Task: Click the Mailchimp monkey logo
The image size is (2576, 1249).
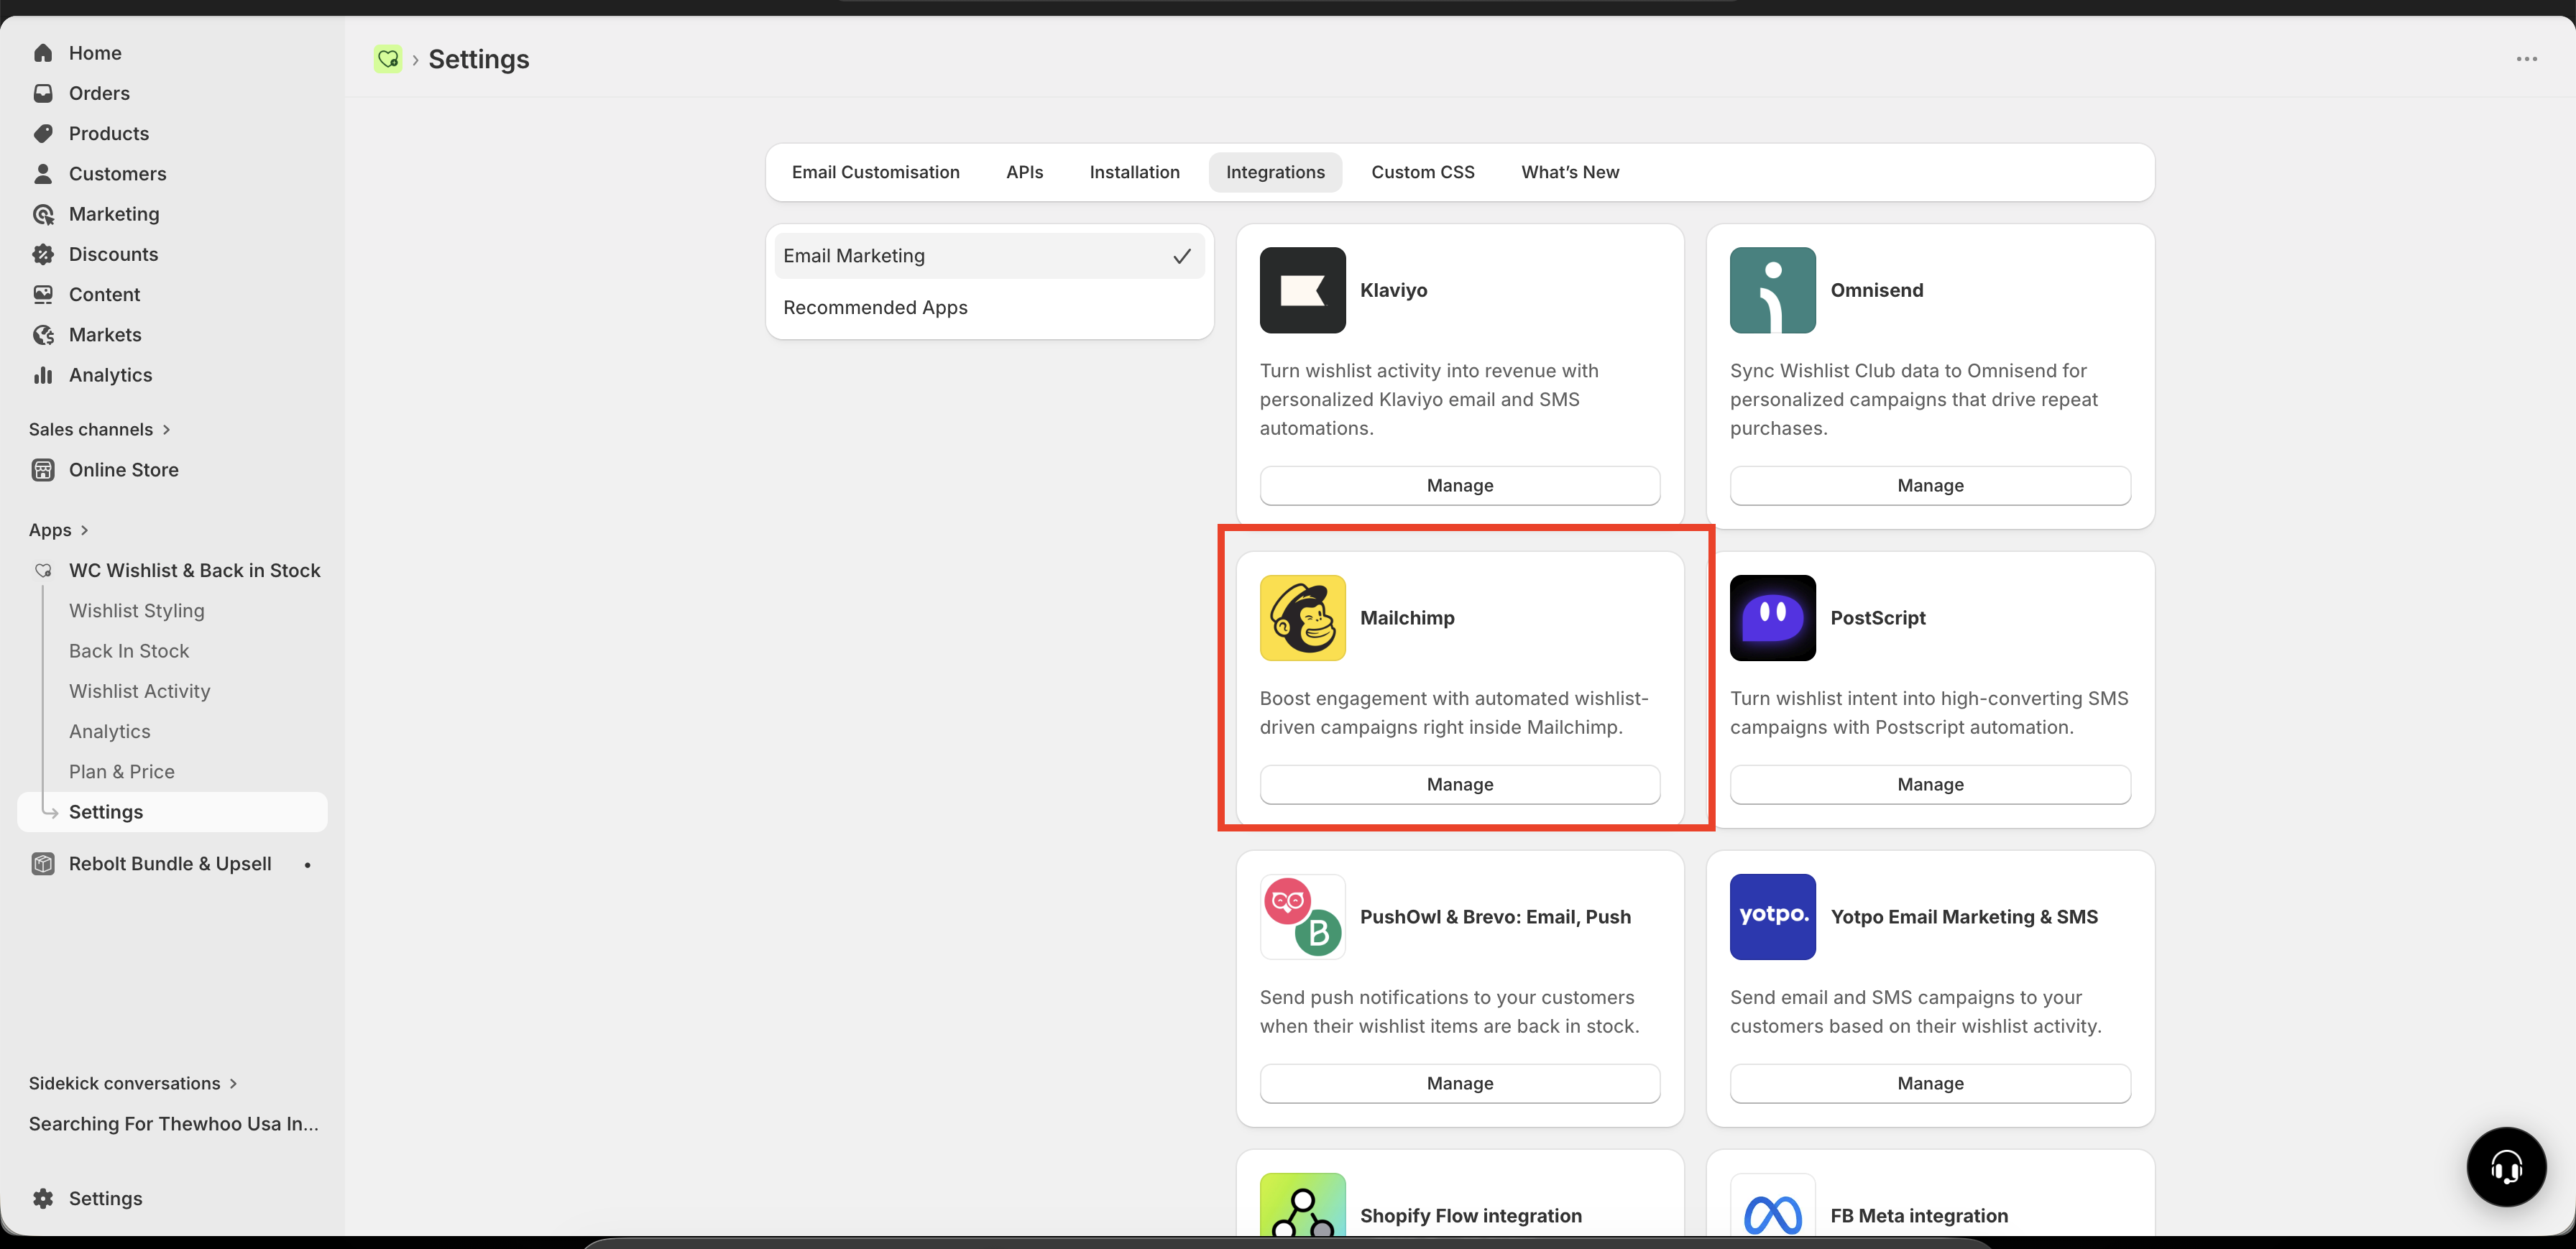Action: tap(1302, 618)
